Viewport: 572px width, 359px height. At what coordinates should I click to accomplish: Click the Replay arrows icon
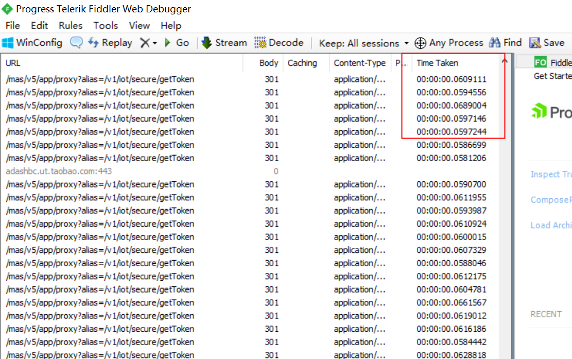coord(93,43)
